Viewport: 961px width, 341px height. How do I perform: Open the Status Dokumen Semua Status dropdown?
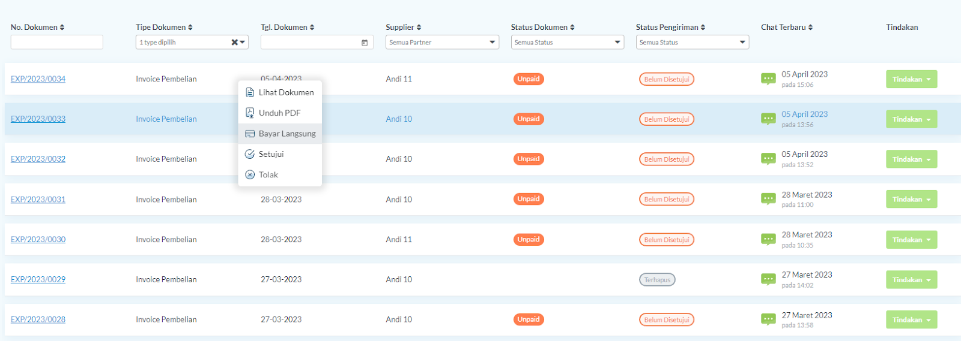click(568, 43)
